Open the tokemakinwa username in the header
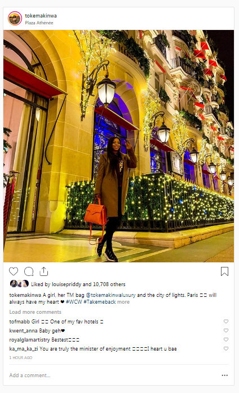The image size is (239, 393). (41, 15)
